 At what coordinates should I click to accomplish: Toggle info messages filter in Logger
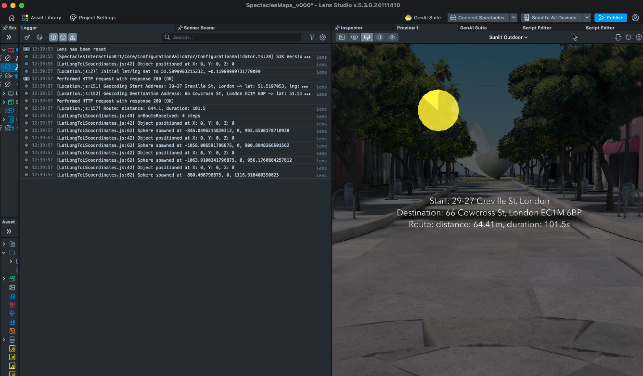pyautogui.click(x=53, y=37)
